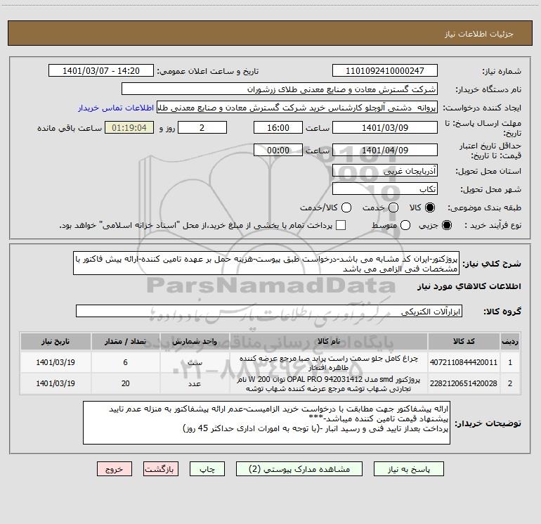Click the ردیف column header
The width and height of the screenshot is (541, 524).
click(x=510, y=341)
